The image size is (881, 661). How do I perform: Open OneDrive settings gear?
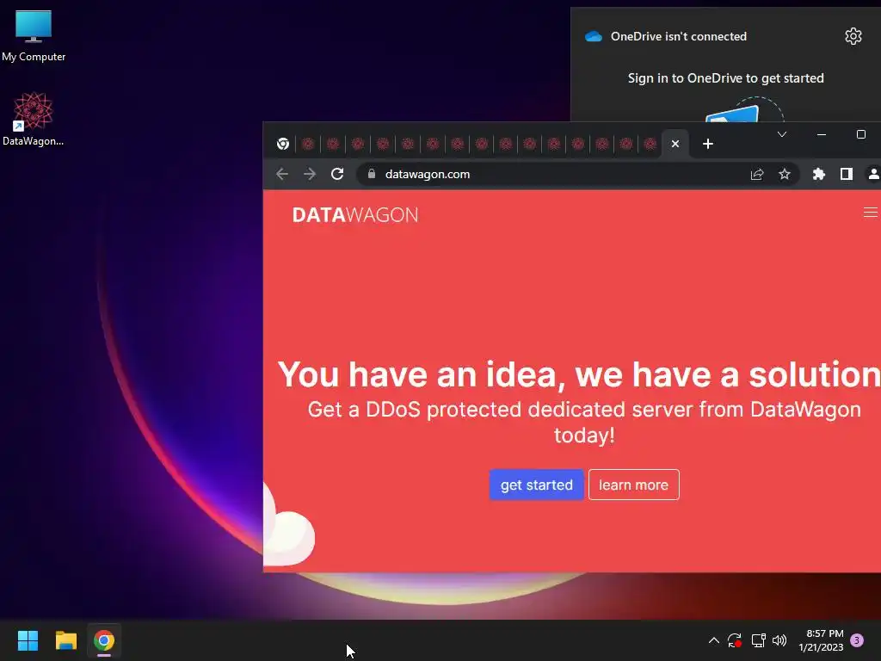point(853,36)
